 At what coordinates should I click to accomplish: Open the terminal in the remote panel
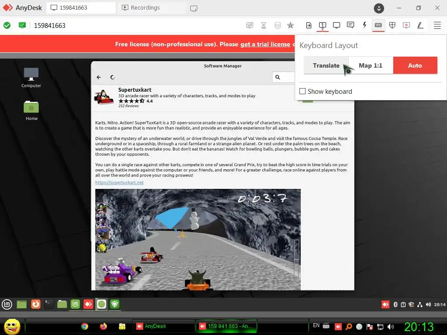click(49, 304)
